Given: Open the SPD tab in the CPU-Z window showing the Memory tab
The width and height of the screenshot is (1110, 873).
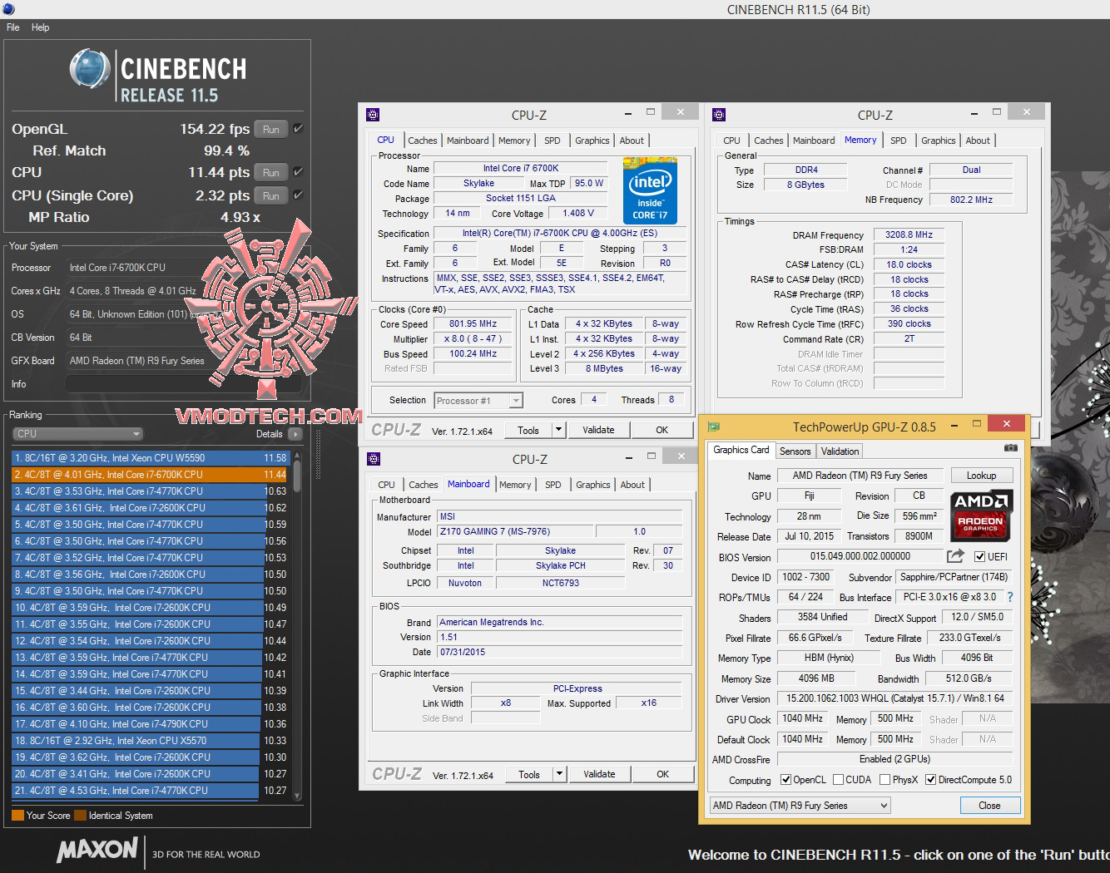Looking at the screenshot, I should coord(899,141).
